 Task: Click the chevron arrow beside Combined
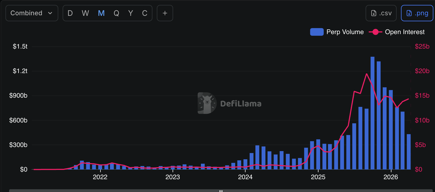(x=50, y=13)
